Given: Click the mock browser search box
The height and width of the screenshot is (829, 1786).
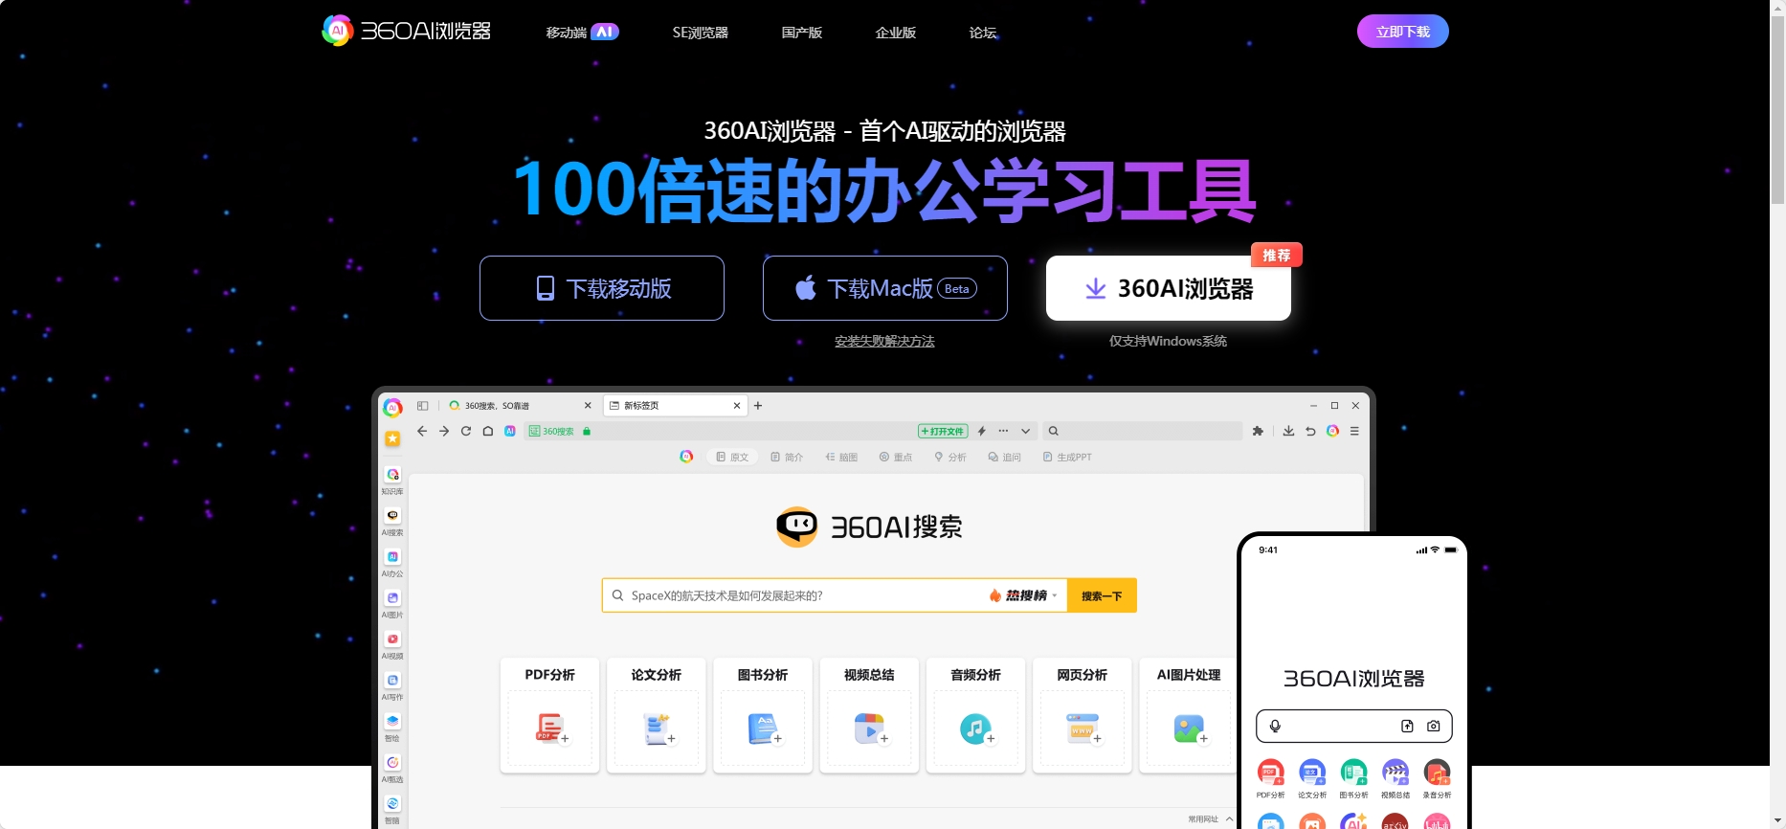Looking at the screenshot, I should coord(1143,431).
